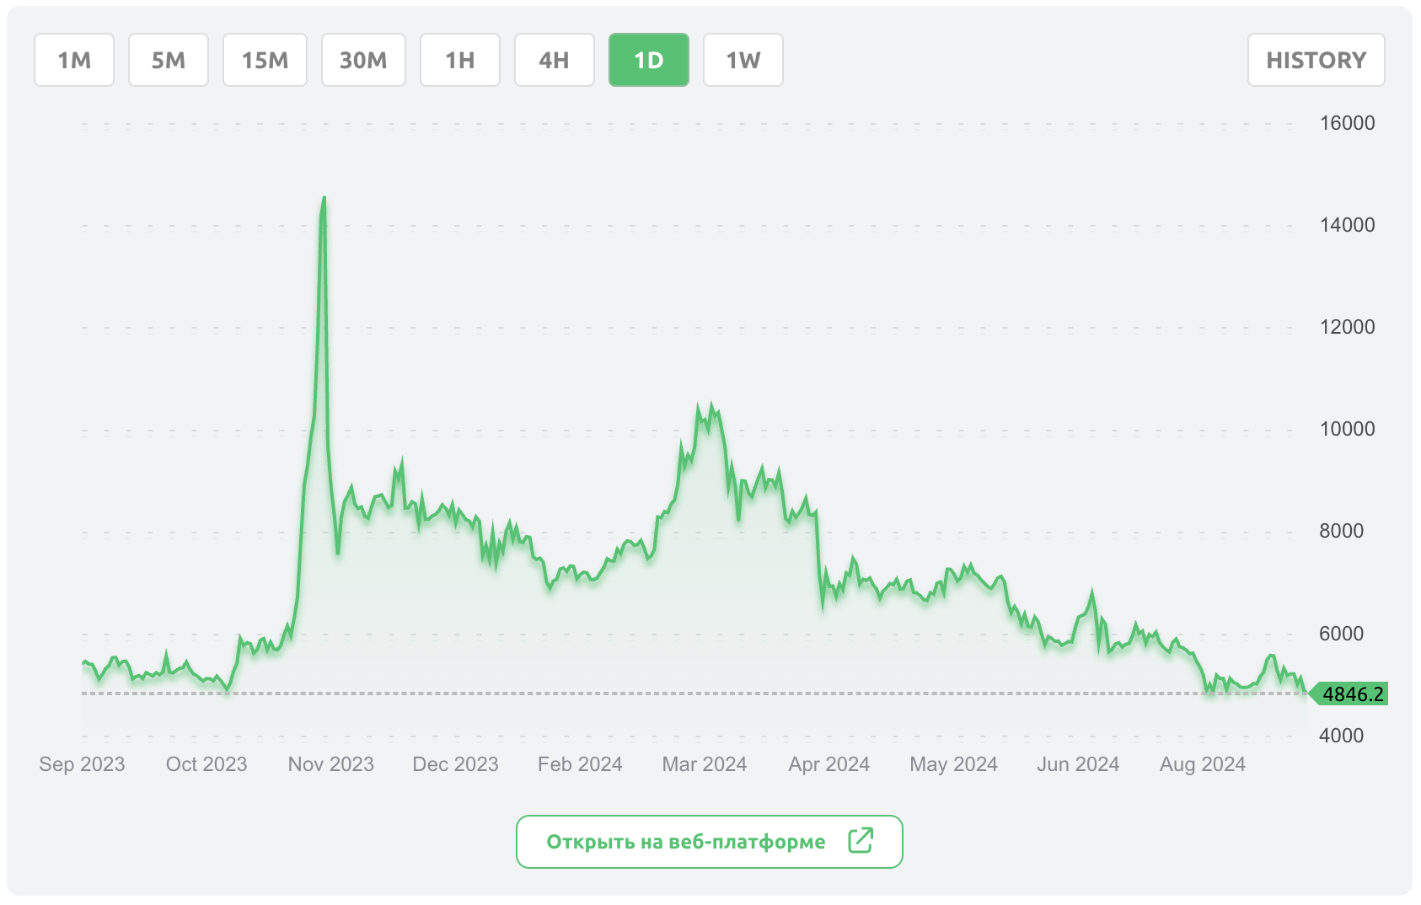Click the 16000 y-axis label
This screenshot has height=905, width=1421.
(1347, 123)
